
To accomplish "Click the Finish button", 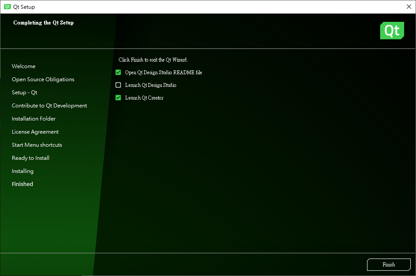I will [388, 265].
